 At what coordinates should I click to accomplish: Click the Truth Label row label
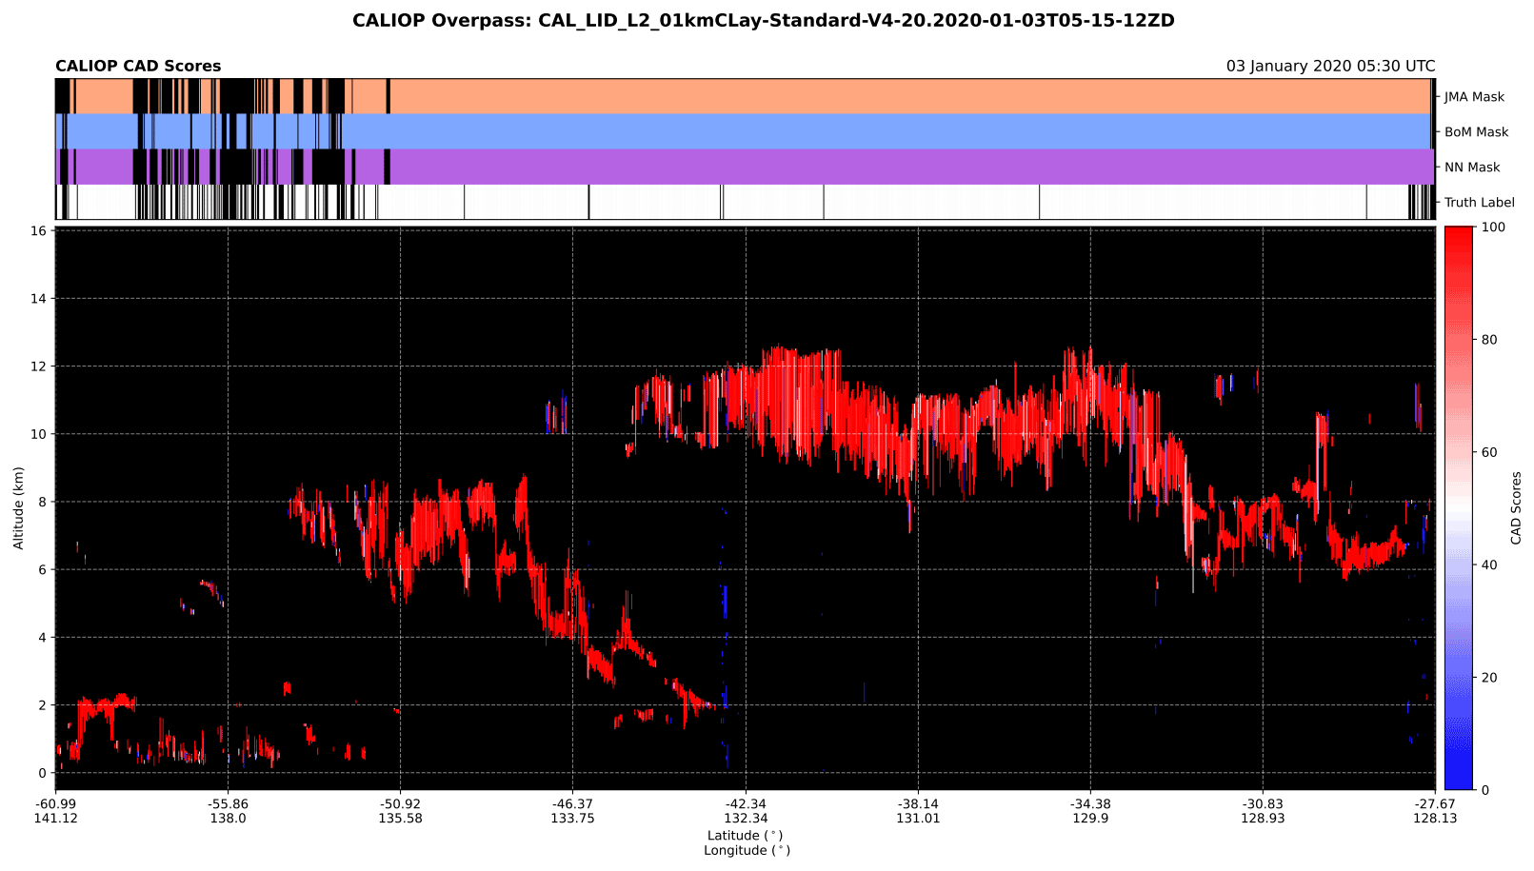tap(1479, 203)
